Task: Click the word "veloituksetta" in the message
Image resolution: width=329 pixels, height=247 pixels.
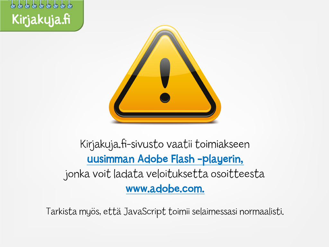Action: [177, 174]
